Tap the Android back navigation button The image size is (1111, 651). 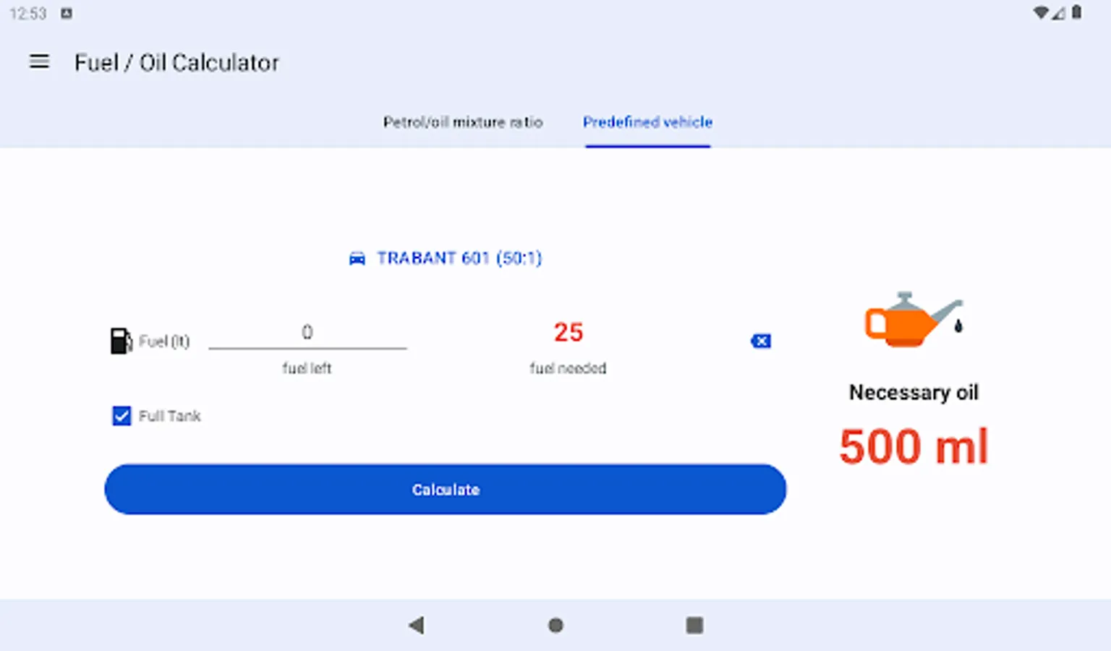(417, 625)
